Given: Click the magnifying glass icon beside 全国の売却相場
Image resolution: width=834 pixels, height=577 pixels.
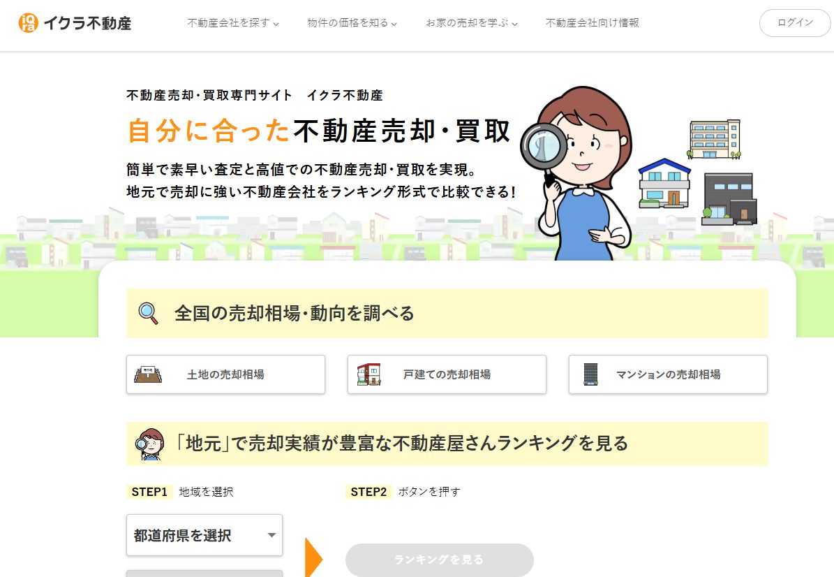Looking at the screenshot, I should click(x=148, y=313).
